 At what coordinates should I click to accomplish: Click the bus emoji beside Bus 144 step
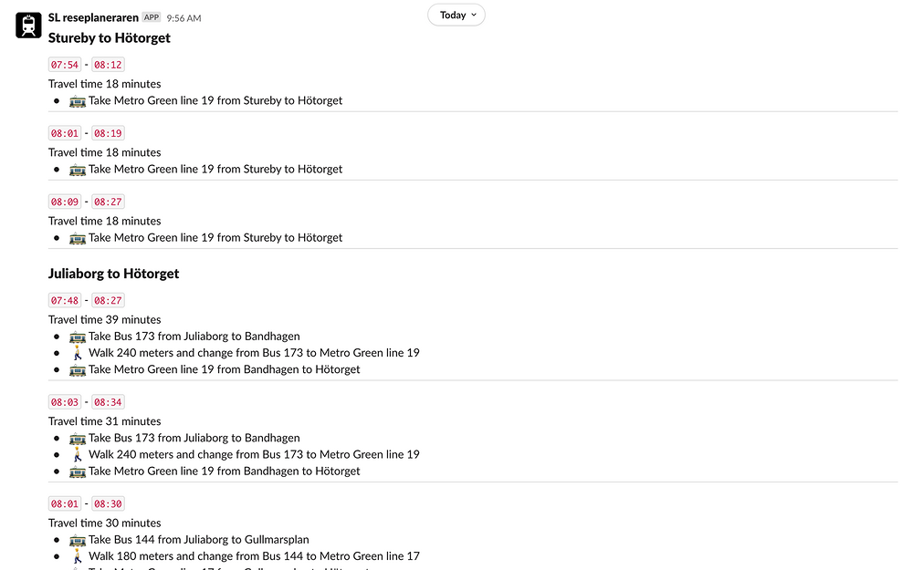(x=78, y=540)
